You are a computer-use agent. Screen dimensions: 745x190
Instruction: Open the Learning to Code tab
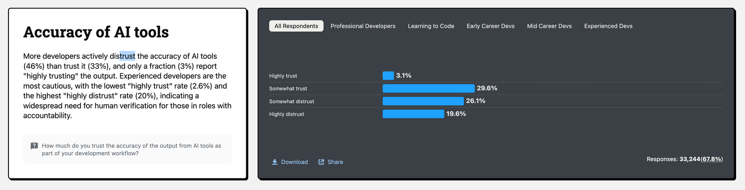tap(431, 26)
